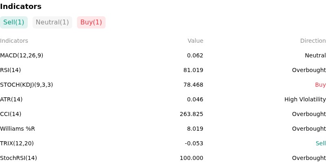The width and height of the screenshot is (326, 162).
Task: Click the CCI(14) indicator name
Action: [11, 114]
